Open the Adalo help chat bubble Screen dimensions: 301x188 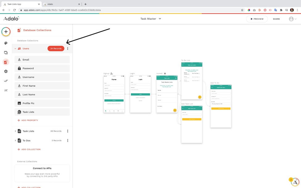pos(295,182)
